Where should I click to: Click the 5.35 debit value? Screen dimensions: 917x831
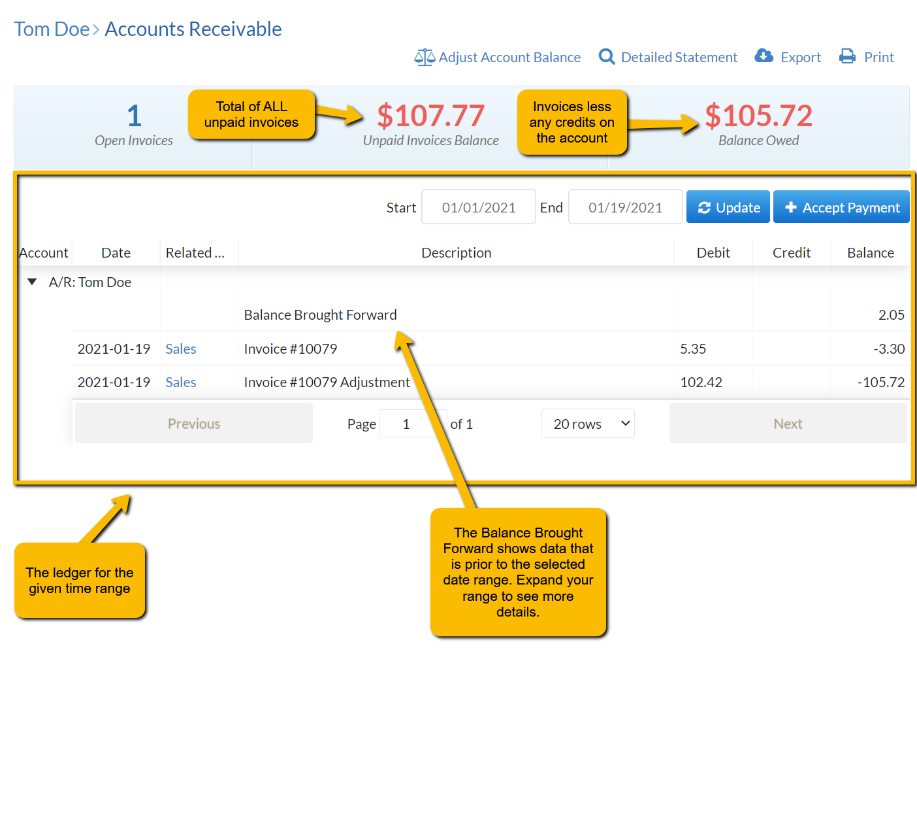(693, 349)
